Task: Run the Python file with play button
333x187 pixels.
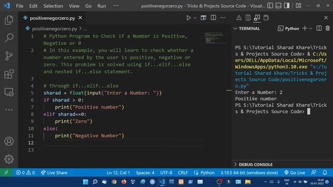Action: (x=188, y=18)
